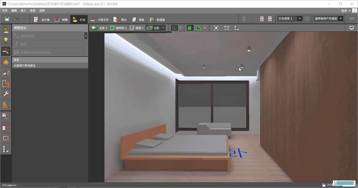The height and width of the screenshot is (188, 358).
Task: Switch to 楼层 1 storey view
Action: [137, 28]
